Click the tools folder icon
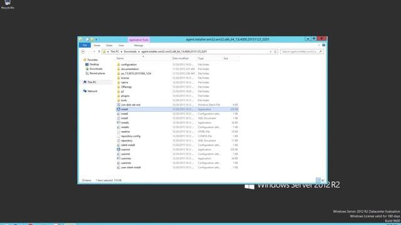Screen dimensions: 401x225 (118, 100)
